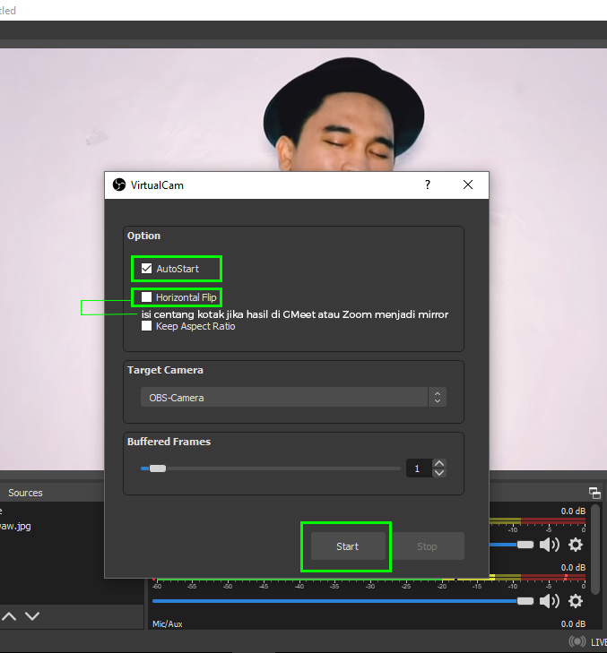The height and width of the screenshot is (653, 607).
Task: Move selected source down with arrow
Action: 32,616
